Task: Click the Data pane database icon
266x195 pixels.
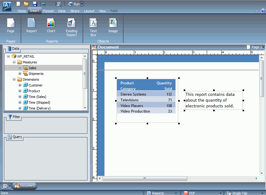Action: pyautogui.click(x=9, y=49)
